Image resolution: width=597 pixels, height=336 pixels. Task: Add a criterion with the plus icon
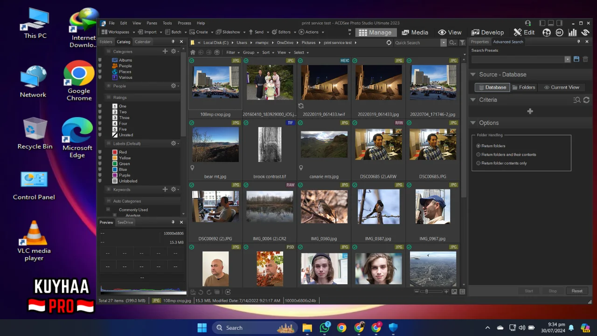(530, 111)
